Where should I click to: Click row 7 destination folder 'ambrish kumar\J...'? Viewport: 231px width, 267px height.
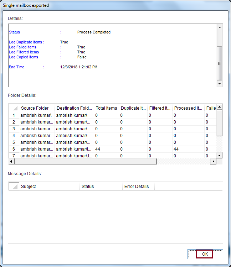74,156
